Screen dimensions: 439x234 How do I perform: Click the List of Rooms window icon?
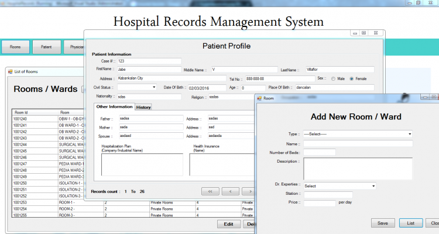point(11,71)
